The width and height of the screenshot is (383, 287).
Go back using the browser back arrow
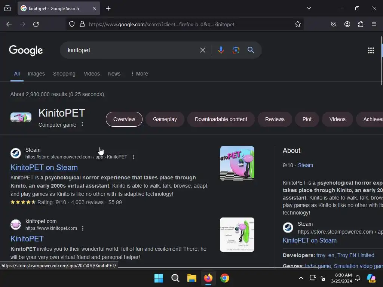pyautogui.click(x=9, y=24)
